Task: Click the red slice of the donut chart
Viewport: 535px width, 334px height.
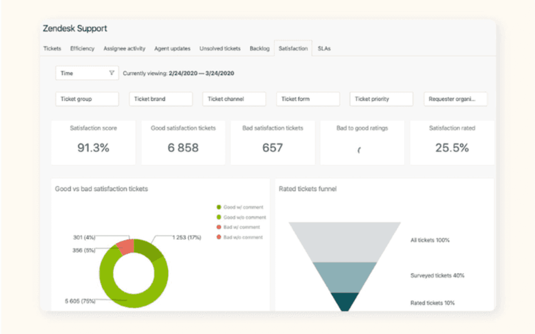Action: (x=126, y=245)
